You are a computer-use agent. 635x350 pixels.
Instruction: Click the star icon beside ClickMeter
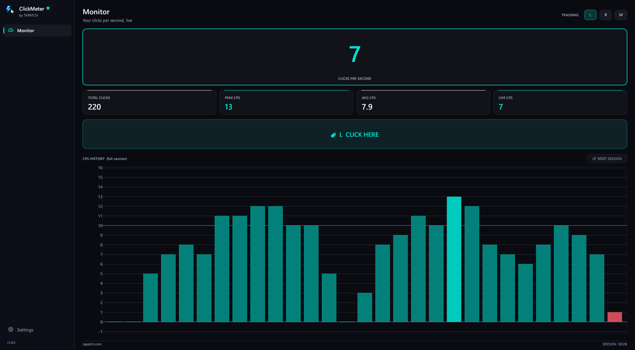pos(48,8)
